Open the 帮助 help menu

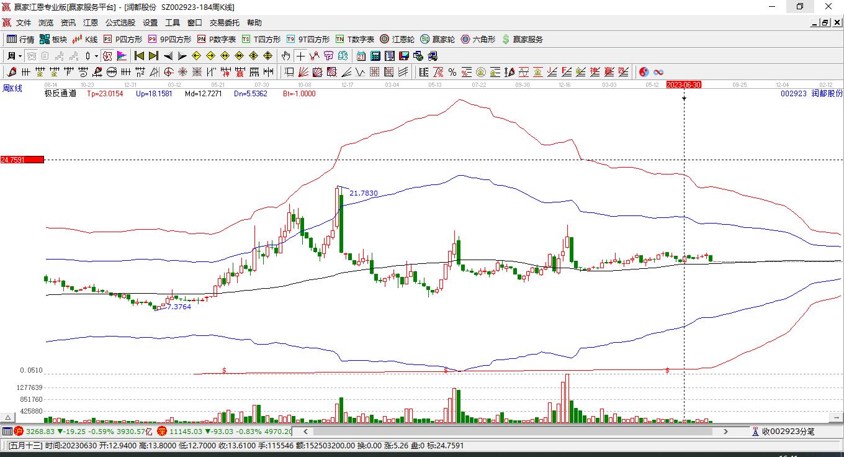(x=254, y=23)
